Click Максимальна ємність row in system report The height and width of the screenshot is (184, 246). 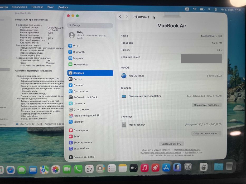pos(36,65)
